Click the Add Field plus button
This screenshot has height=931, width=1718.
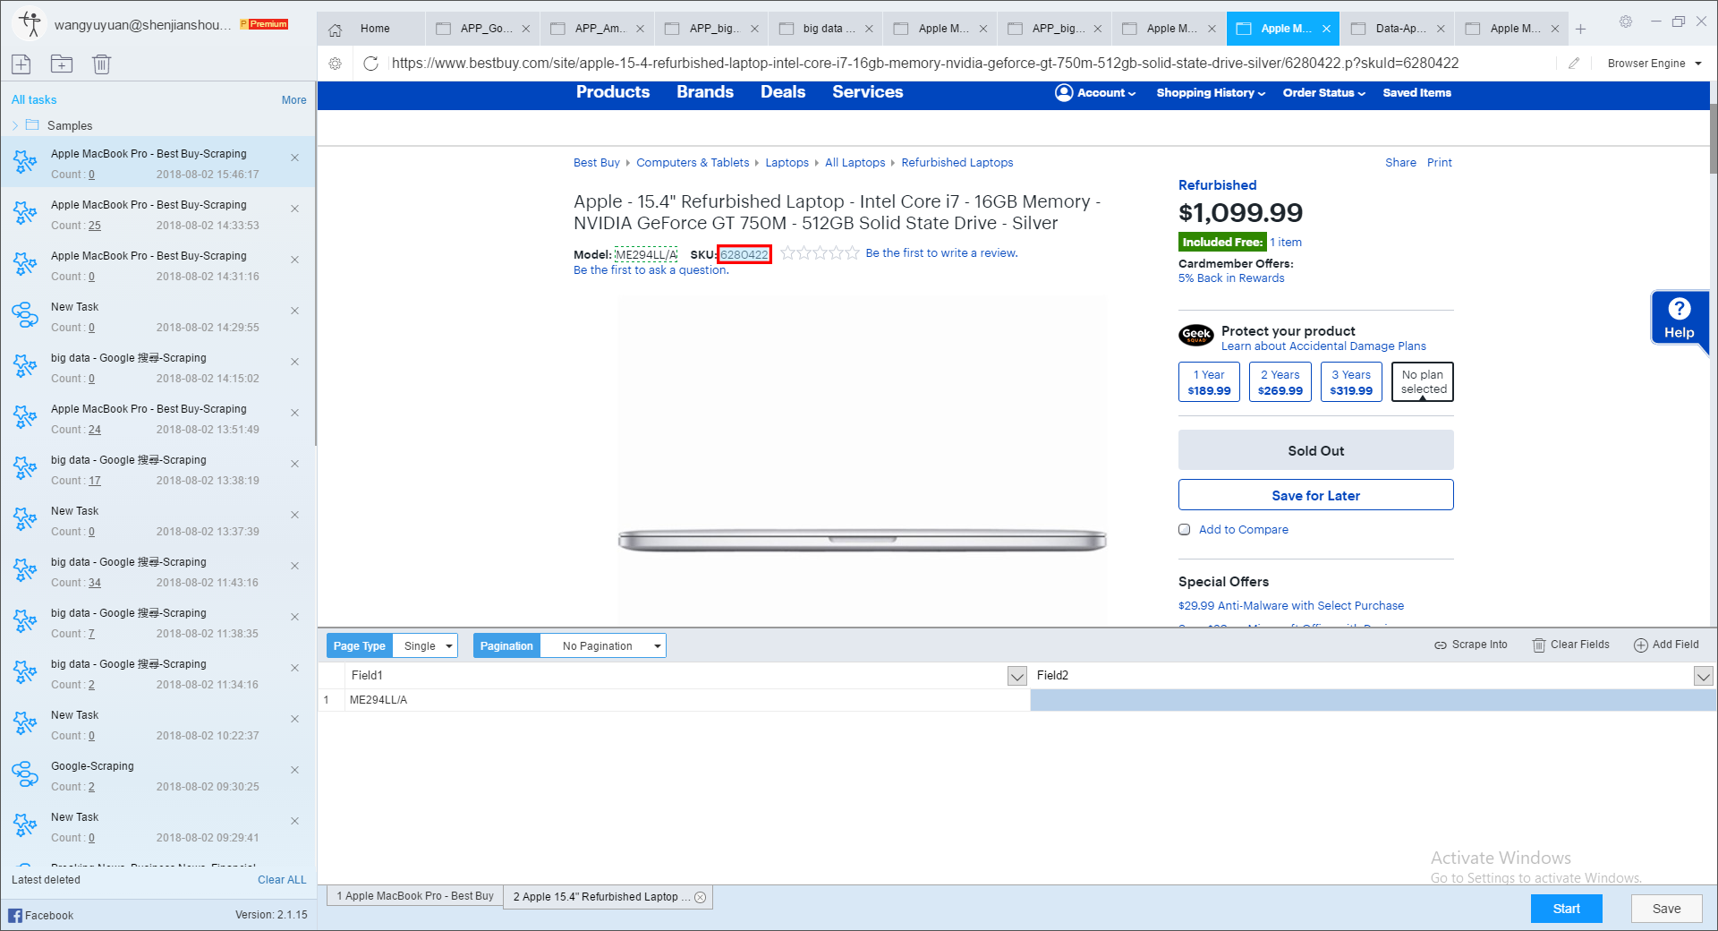coord(1666,645)
